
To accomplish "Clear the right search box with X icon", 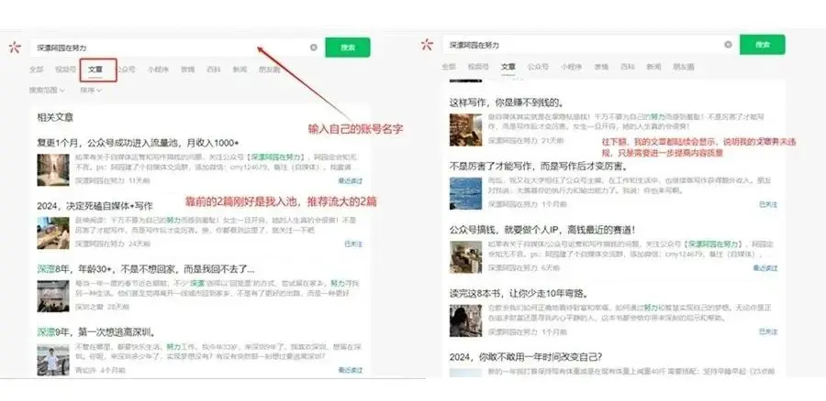I will pyautogui.click(x=729, y=44).
